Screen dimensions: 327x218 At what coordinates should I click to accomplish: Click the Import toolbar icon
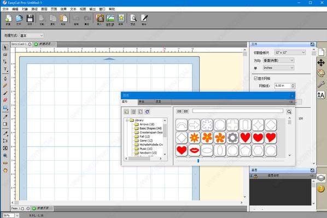(100, 20)
